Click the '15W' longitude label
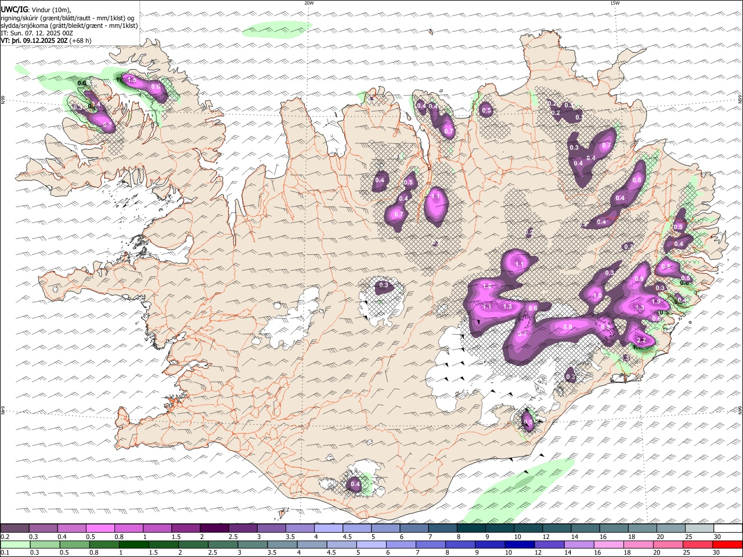Viewport: 743px width, 557px height. pyautogui.click(x=615, y=3)
